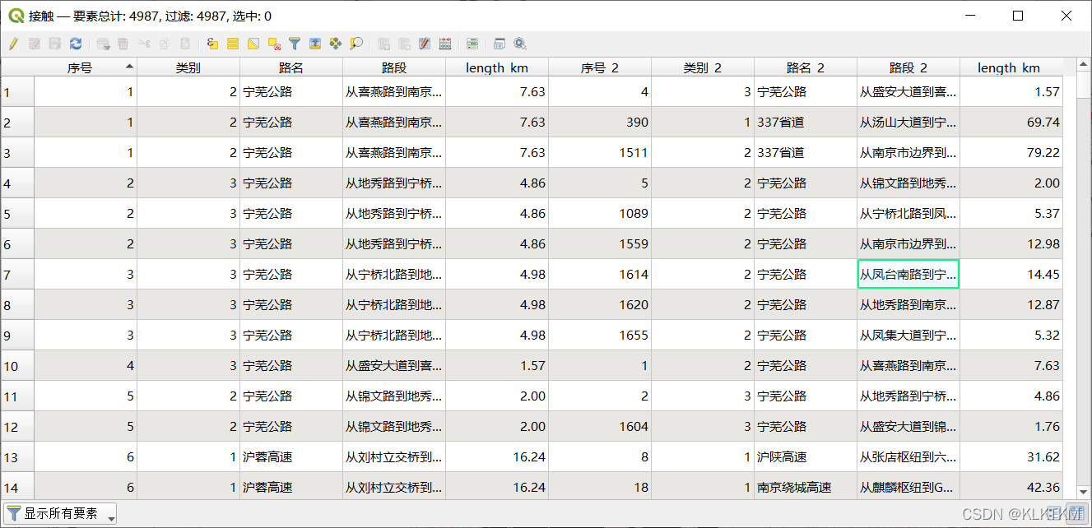Image resolution: width=1092 pixels, height=528 pixels.
Task: Open the 显示所有要素 filter dropdown
Action: click(60, 513)
